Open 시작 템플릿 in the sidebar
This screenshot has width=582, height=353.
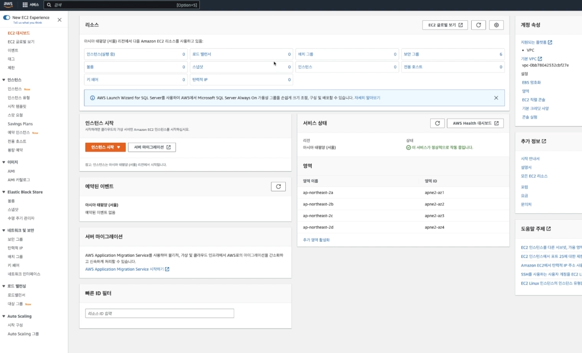[17, 106]
